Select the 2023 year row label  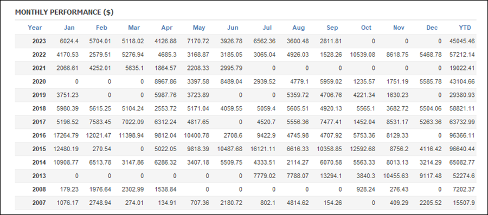tap(39, 41)
